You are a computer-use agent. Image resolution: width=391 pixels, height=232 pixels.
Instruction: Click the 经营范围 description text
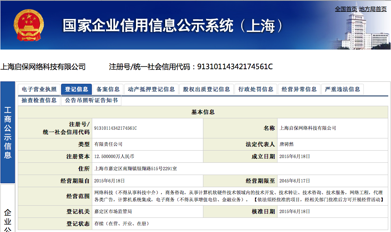(x=238, y=196)
